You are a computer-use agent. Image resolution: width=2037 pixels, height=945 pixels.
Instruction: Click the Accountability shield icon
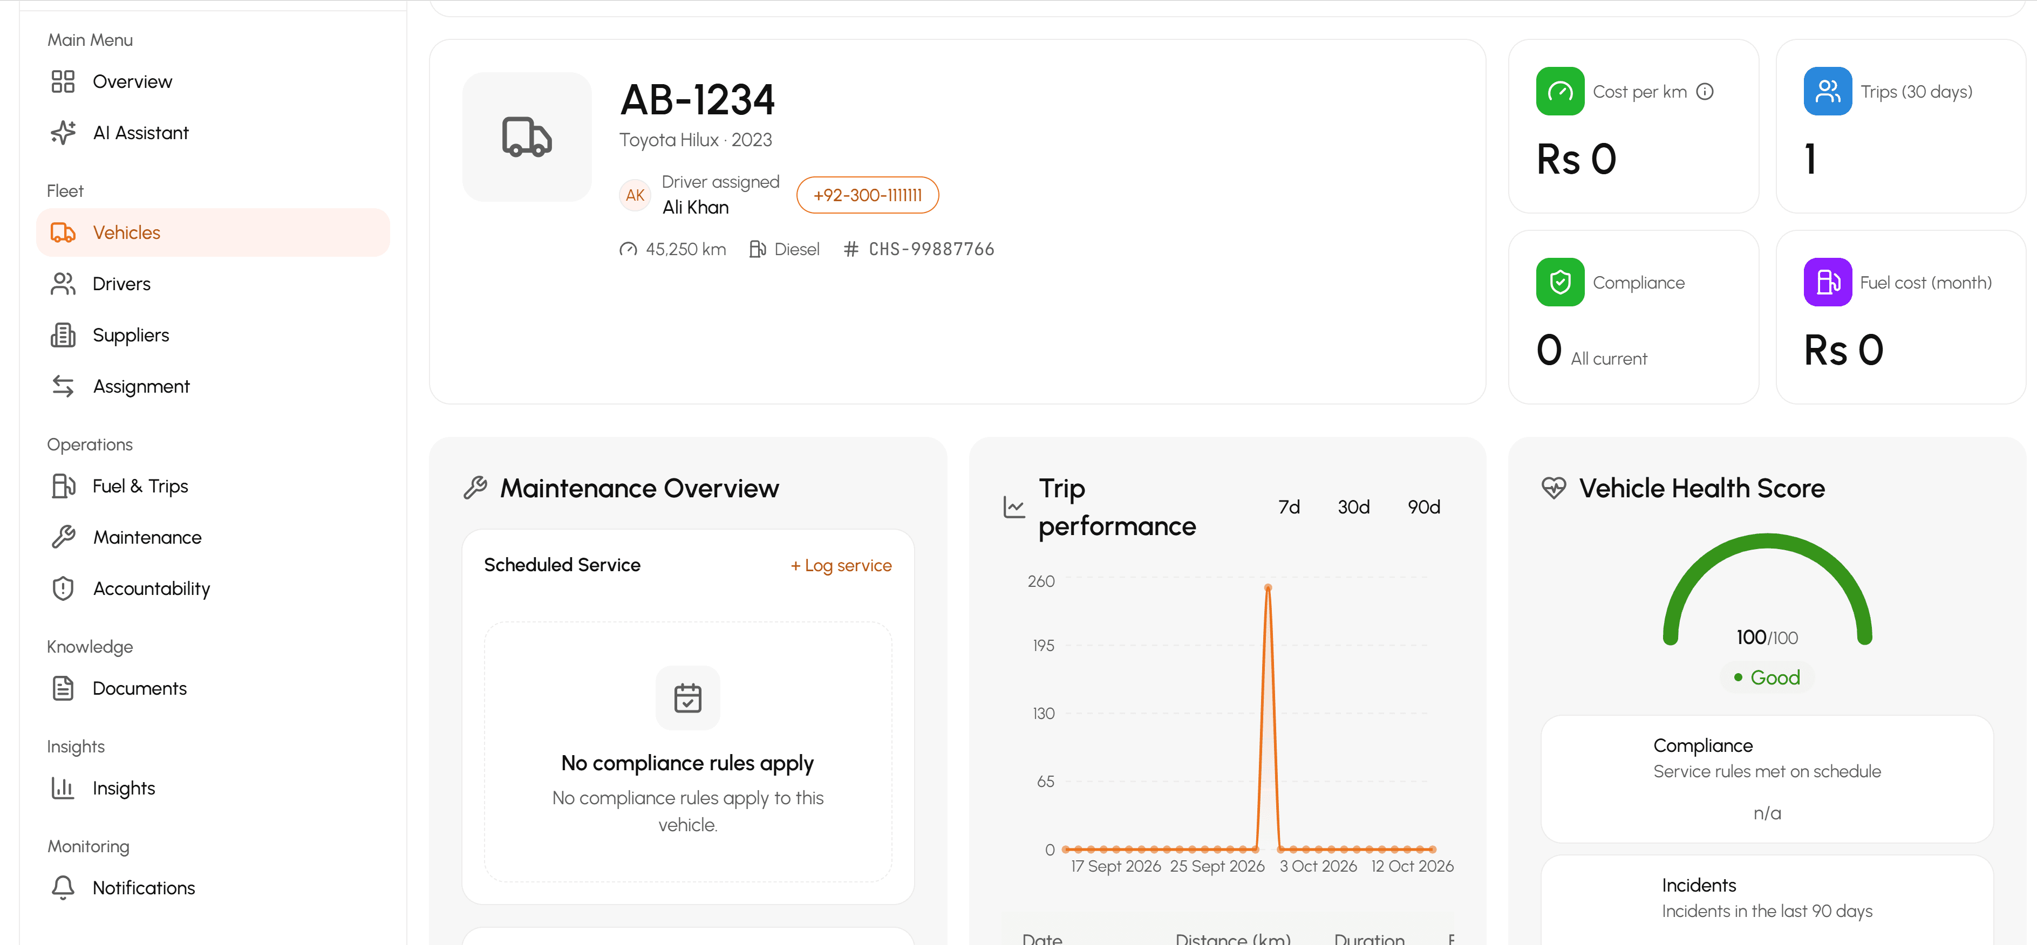[63, 588]
